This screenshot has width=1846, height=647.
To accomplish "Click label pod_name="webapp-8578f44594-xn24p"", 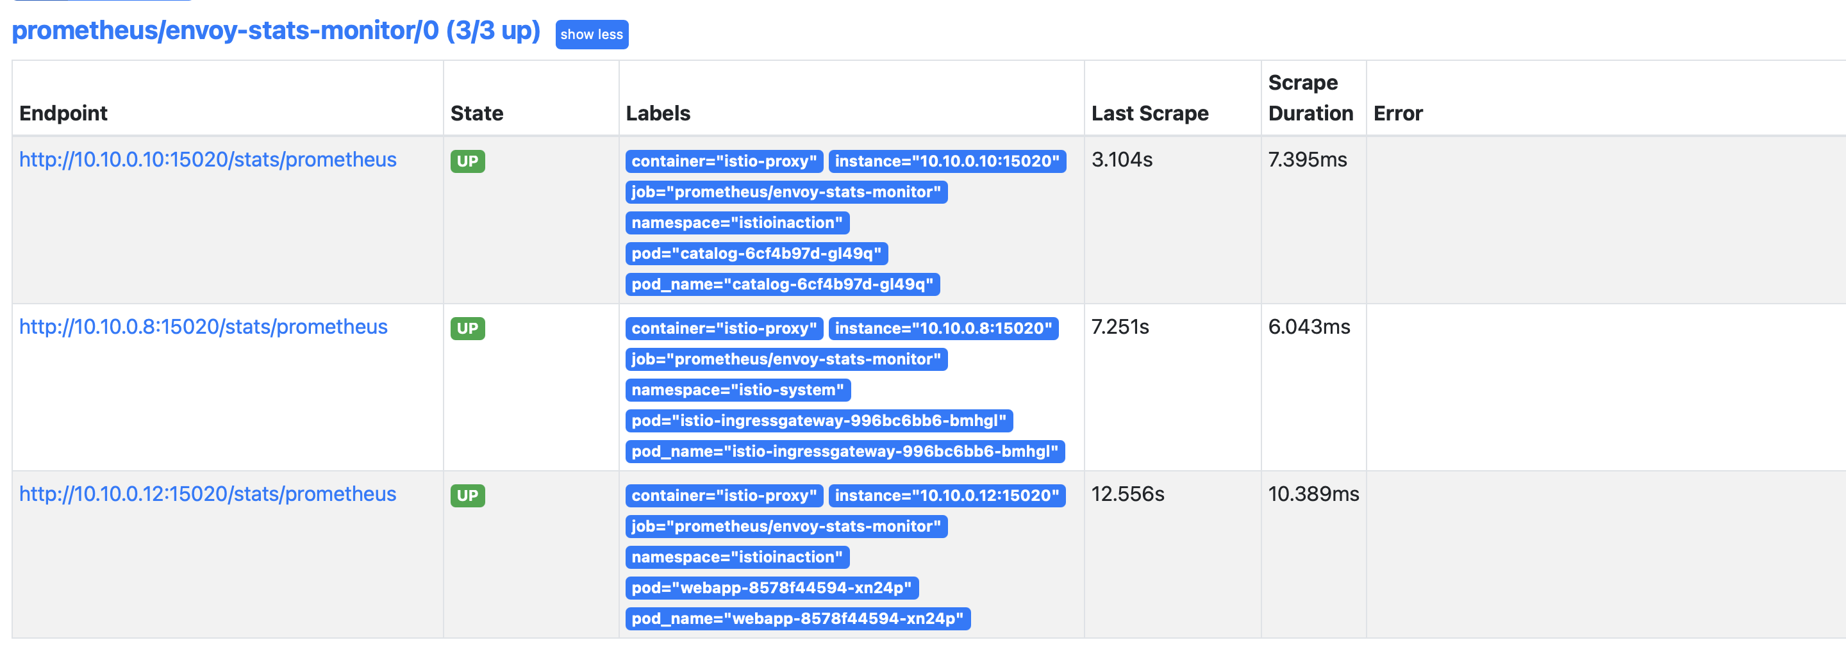I will (797, 618).
